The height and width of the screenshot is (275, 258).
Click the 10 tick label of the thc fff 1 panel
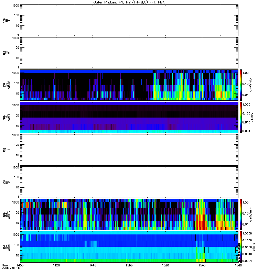(x=18, y=155)
